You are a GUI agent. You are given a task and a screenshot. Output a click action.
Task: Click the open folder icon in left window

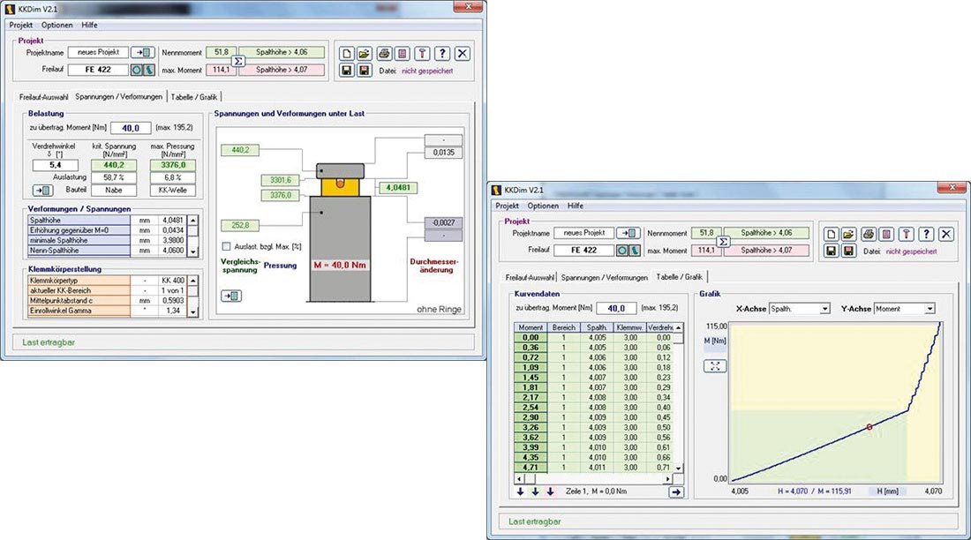pyautogui.click(x=365, y=53)
